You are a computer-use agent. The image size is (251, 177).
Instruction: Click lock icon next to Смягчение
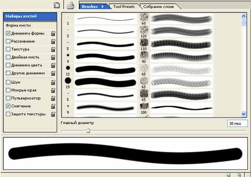(x=53, y=106)
